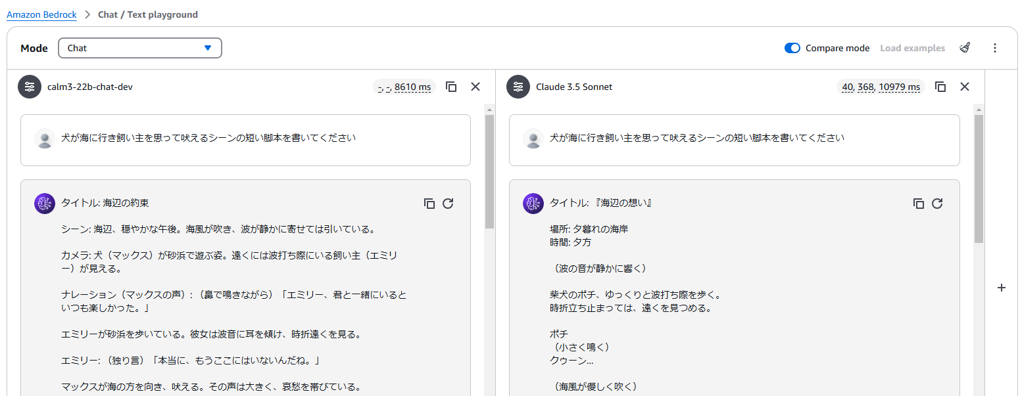1020x396 pixels.
Task: Click the line starting シーン: 海辺
Action: 218,229
